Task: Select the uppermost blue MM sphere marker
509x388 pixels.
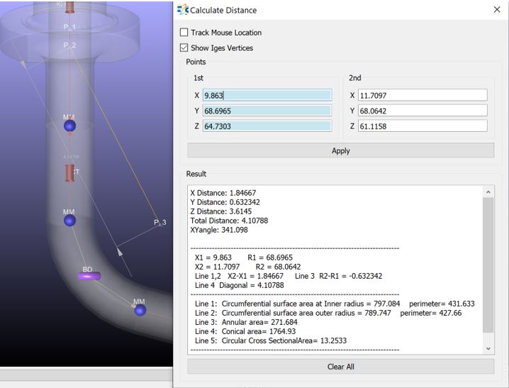Action: (69, 126)
